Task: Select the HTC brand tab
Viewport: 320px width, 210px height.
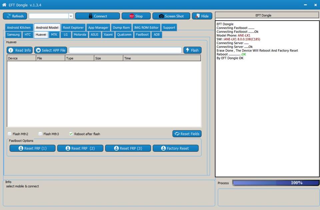Action: [28, 35]
